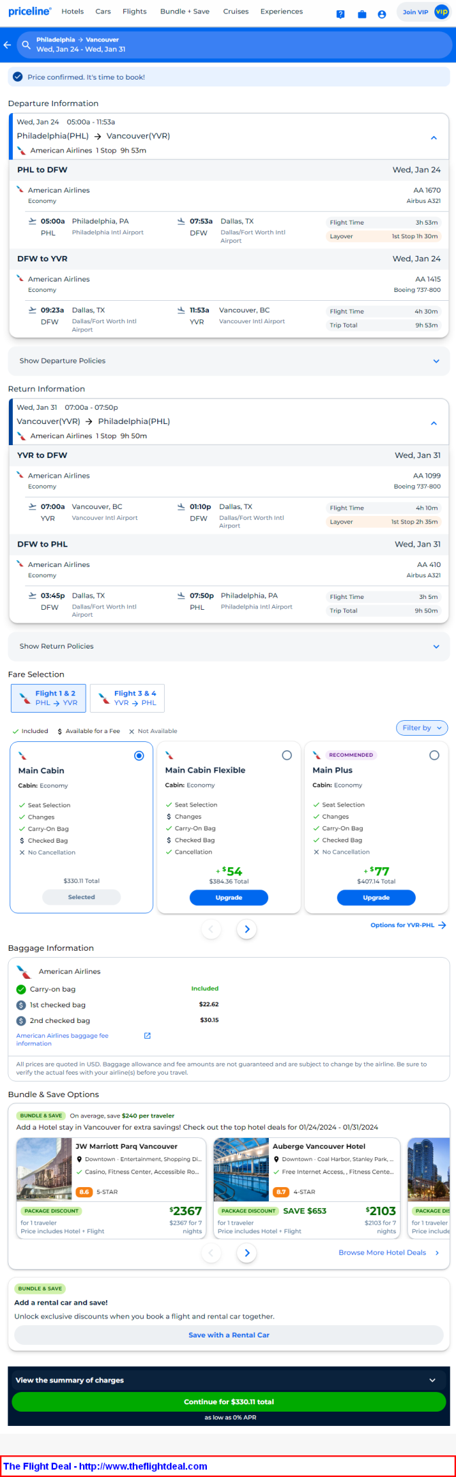Viewport: 456px width, 1477px height.
Task: Expand Show Departure Policies
Action: click(x=229, y=361)
